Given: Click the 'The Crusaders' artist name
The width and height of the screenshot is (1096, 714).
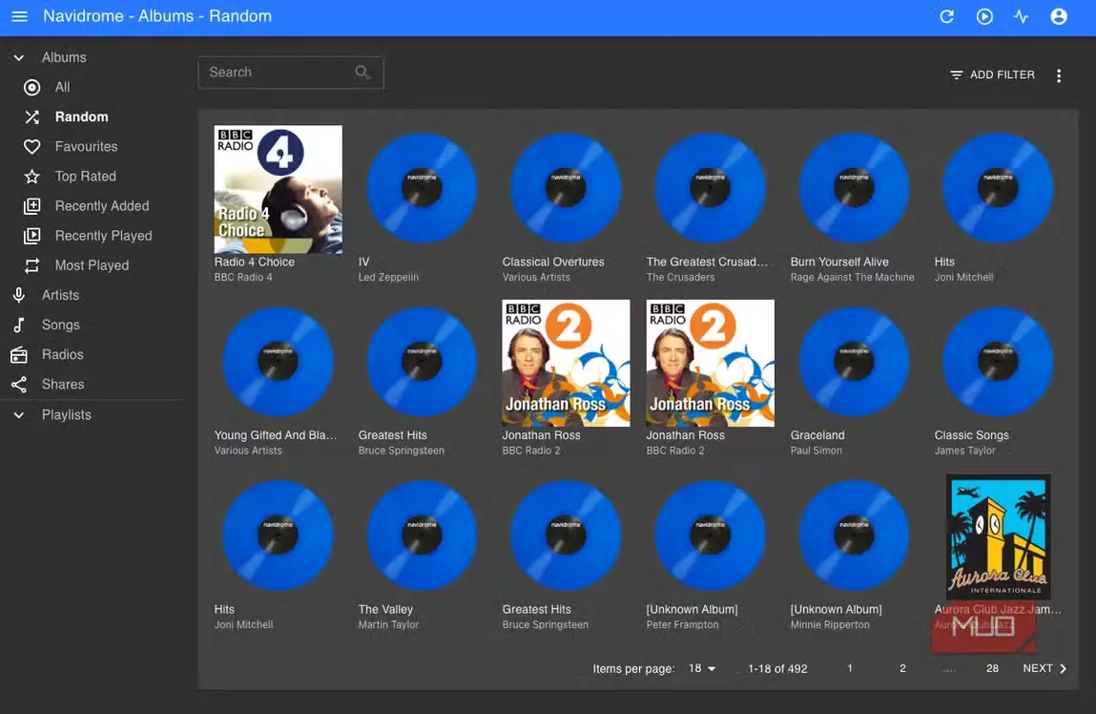Looking at the screenshot, I should [x=680, y=277].
